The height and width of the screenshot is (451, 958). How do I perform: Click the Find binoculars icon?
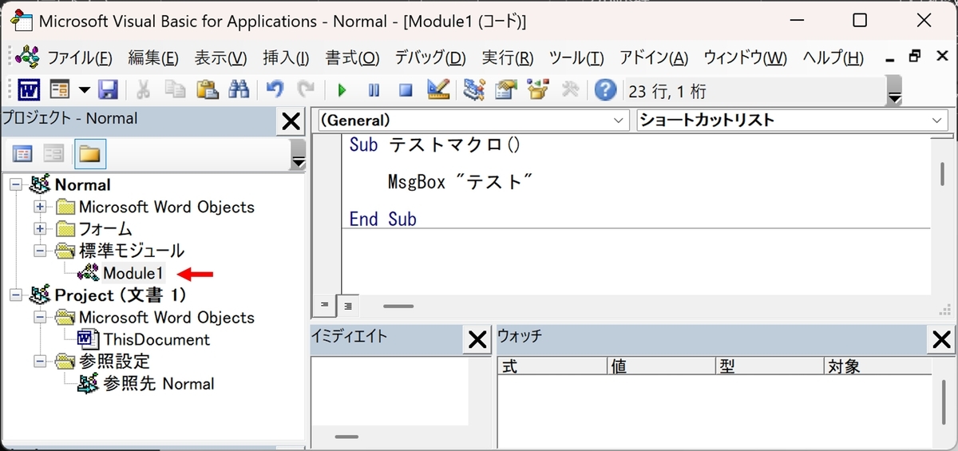click(x=238, y=89)
